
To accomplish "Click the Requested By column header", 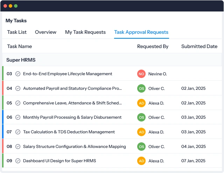I will pyautogui.click(x=153, y=46).
